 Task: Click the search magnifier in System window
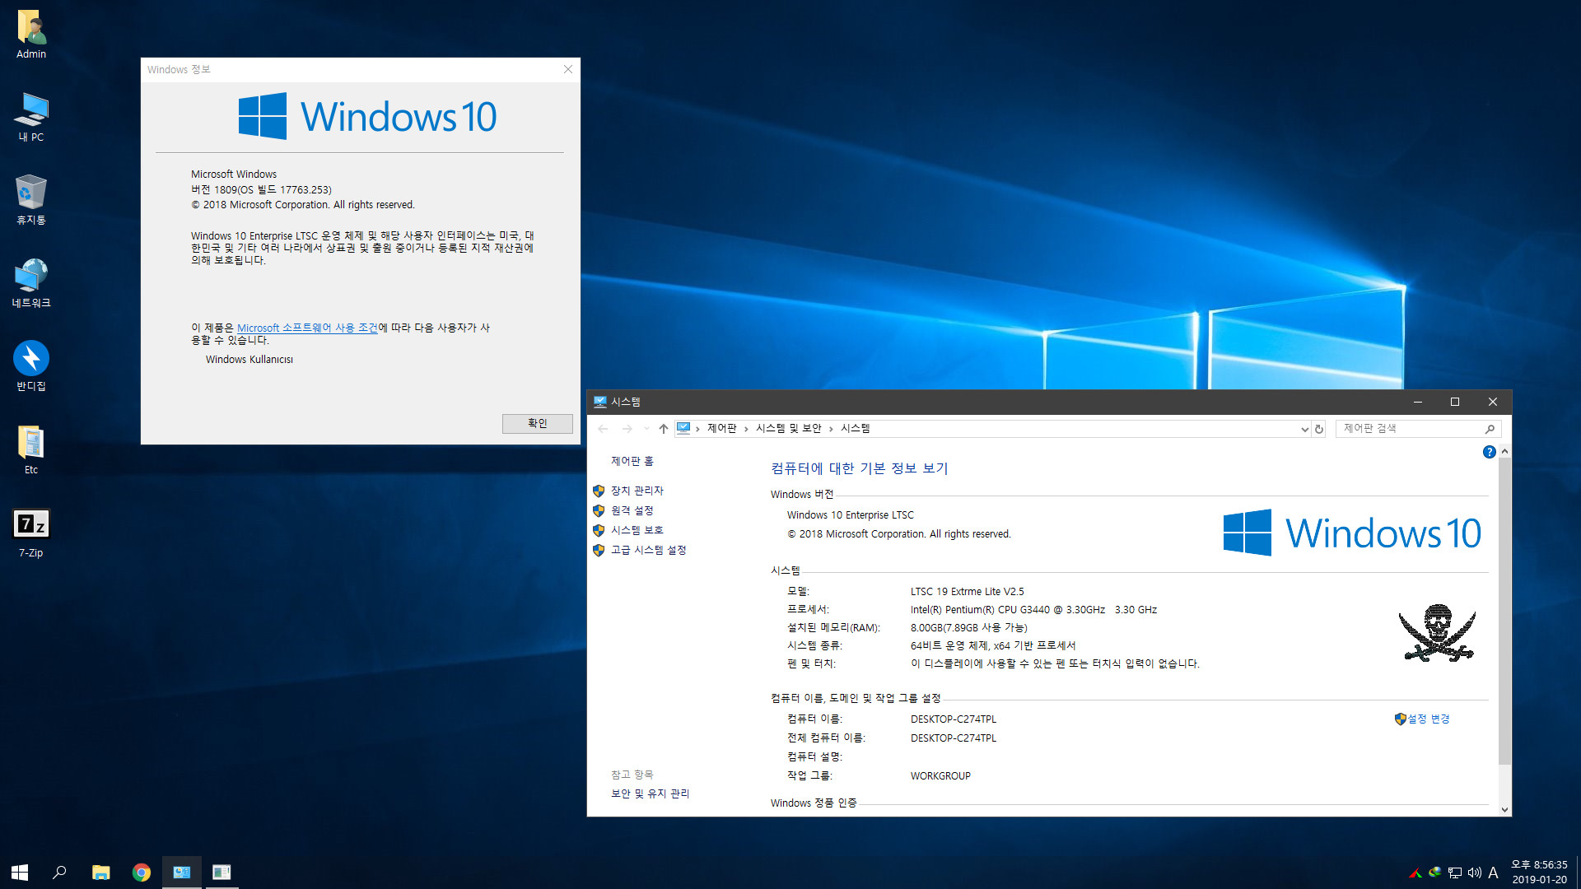(1490, 429)
